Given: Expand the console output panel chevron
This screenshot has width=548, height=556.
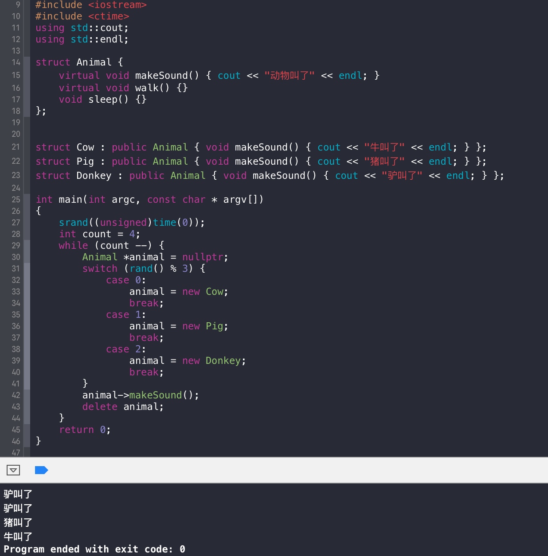Looking at the screenshot, I should [x=13, y=470].
